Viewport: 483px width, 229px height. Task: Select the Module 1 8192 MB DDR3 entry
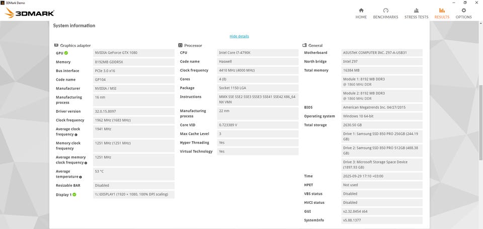click(382, 82)
